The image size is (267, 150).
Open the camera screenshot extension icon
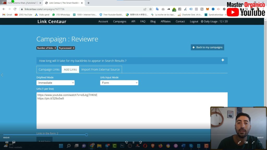[x=163, y=9]
